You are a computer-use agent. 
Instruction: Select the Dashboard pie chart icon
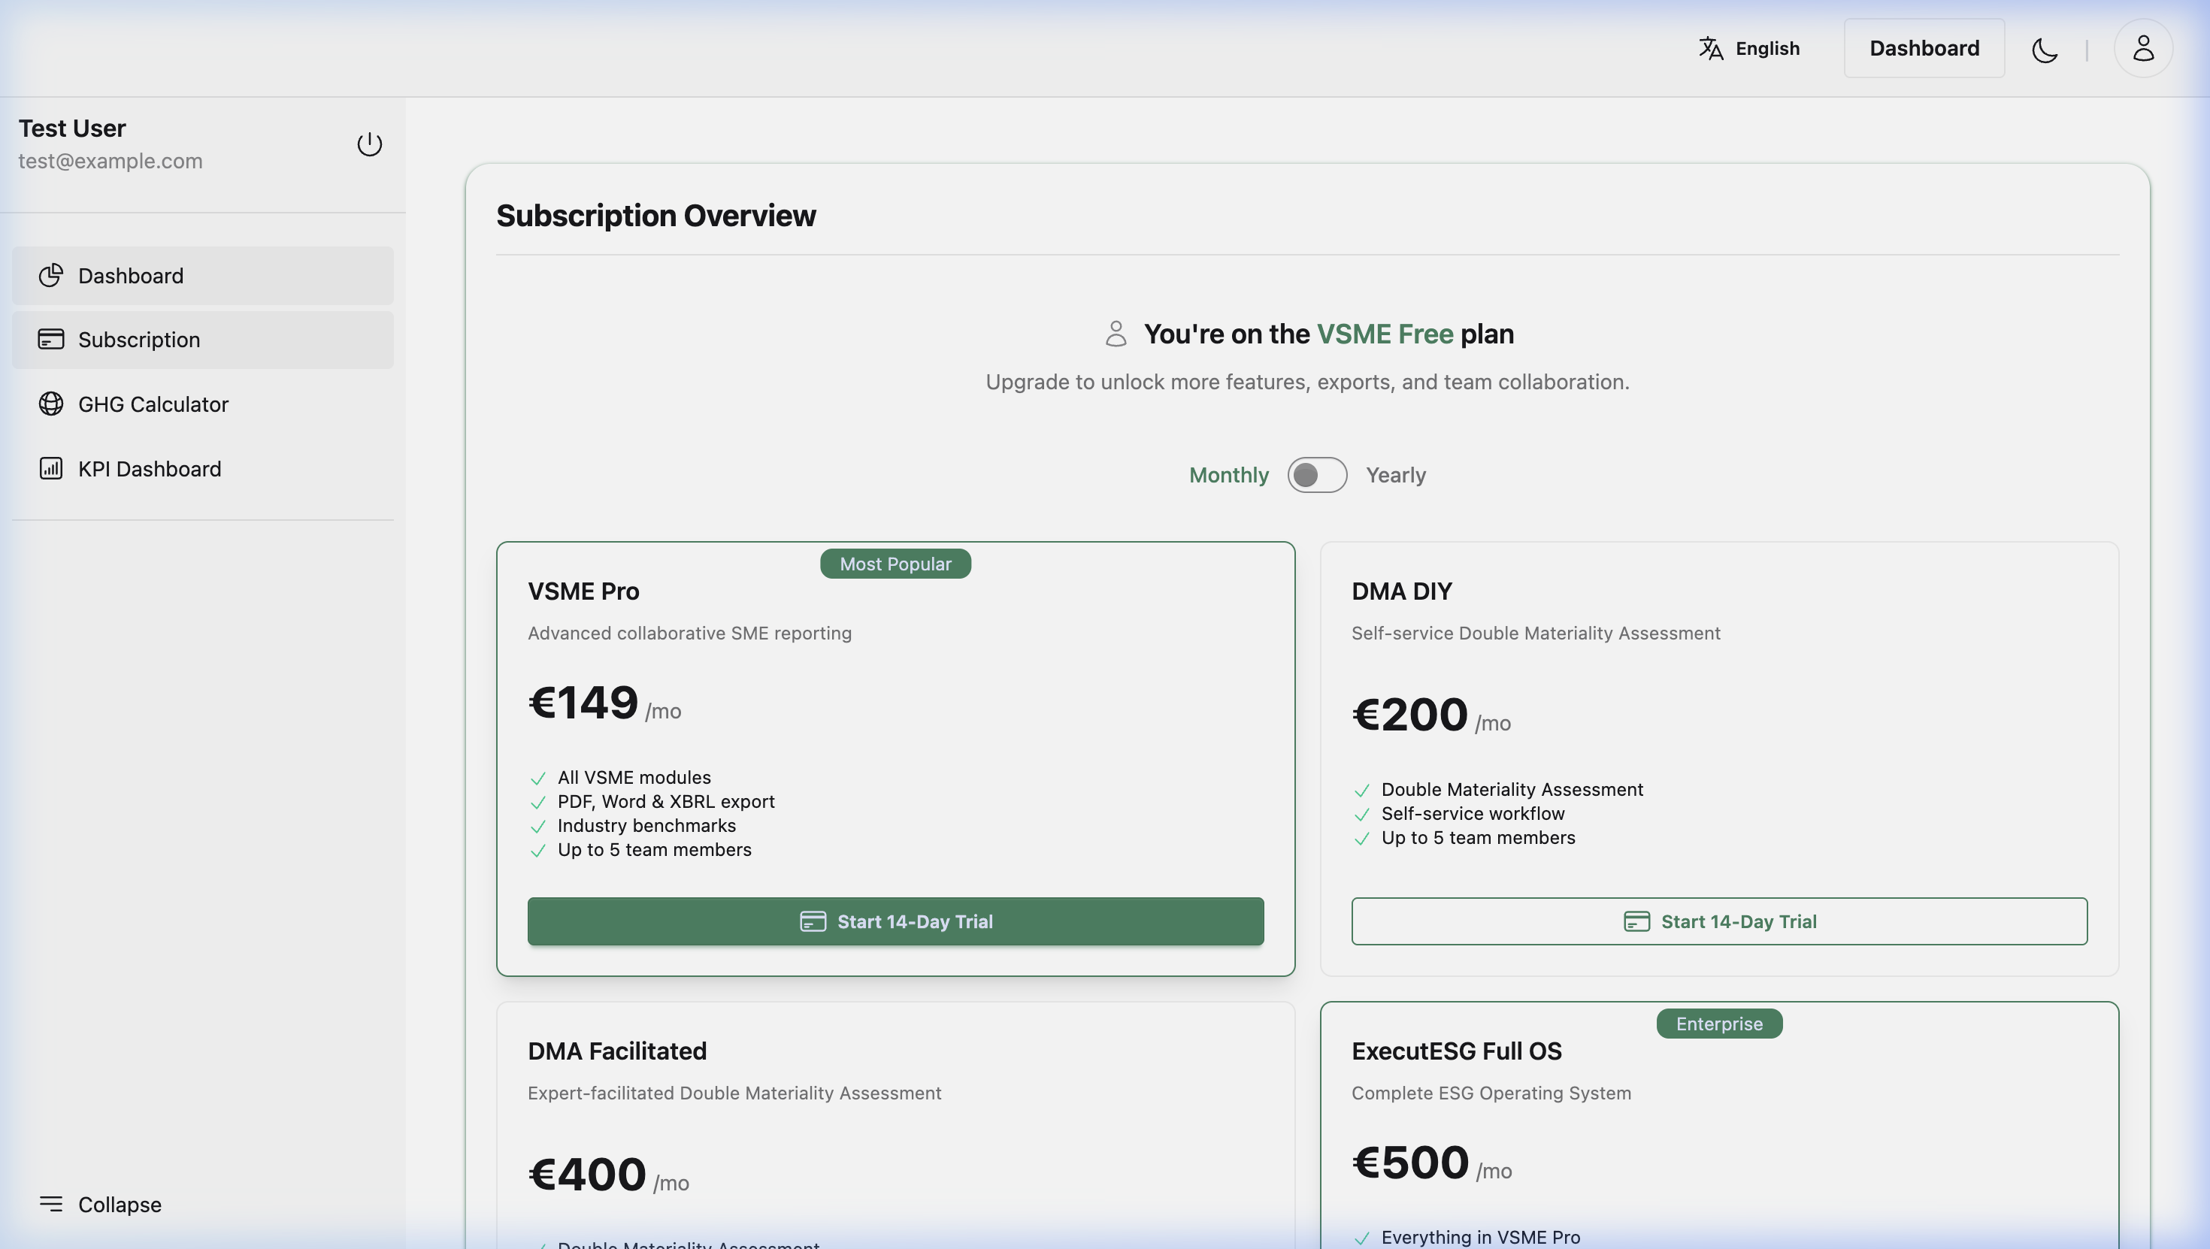click(50, 275)
